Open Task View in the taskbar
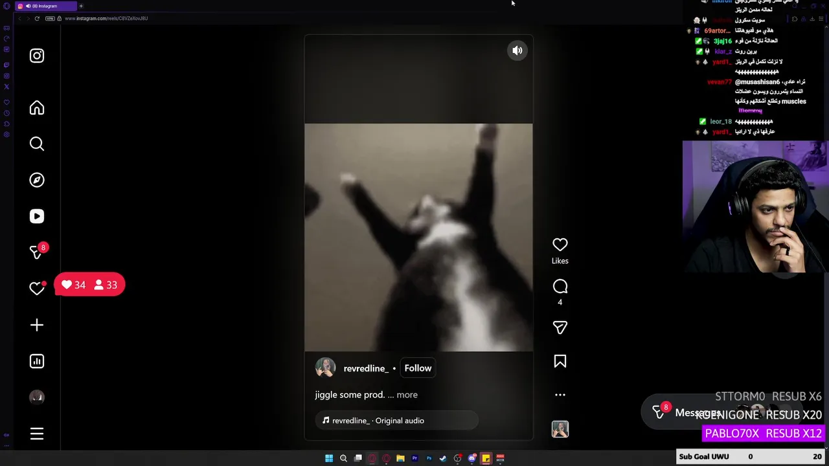 click(x=358, y=458)
